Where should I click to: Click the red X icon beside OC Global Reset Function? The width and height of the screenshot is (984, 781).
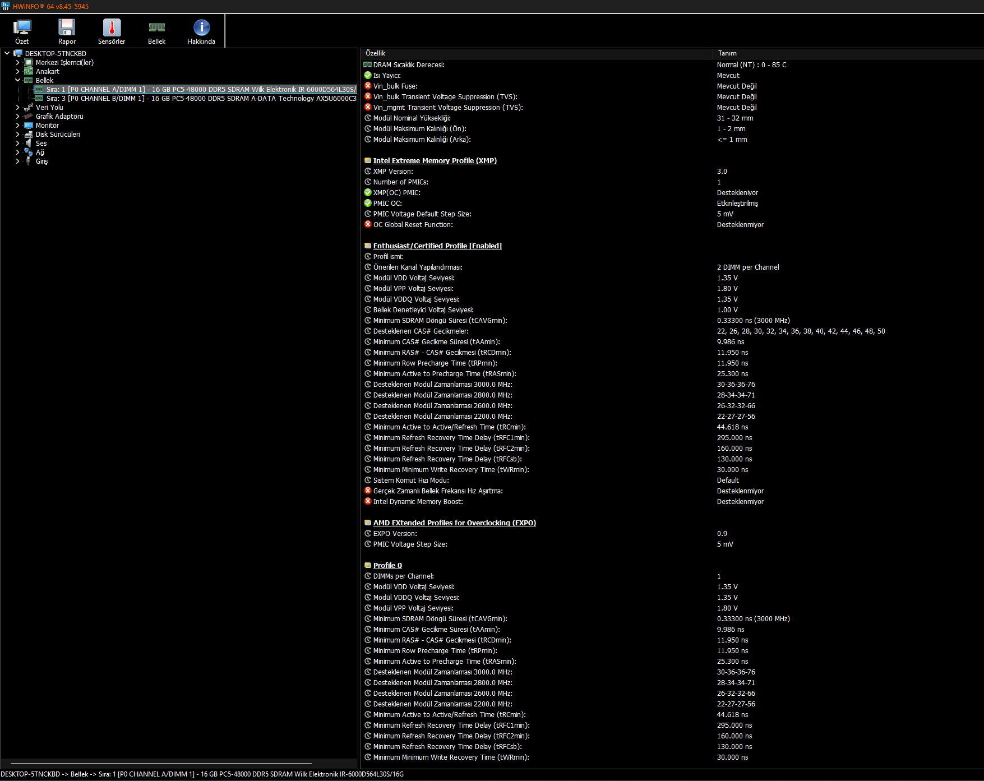(x=368, y=224)
